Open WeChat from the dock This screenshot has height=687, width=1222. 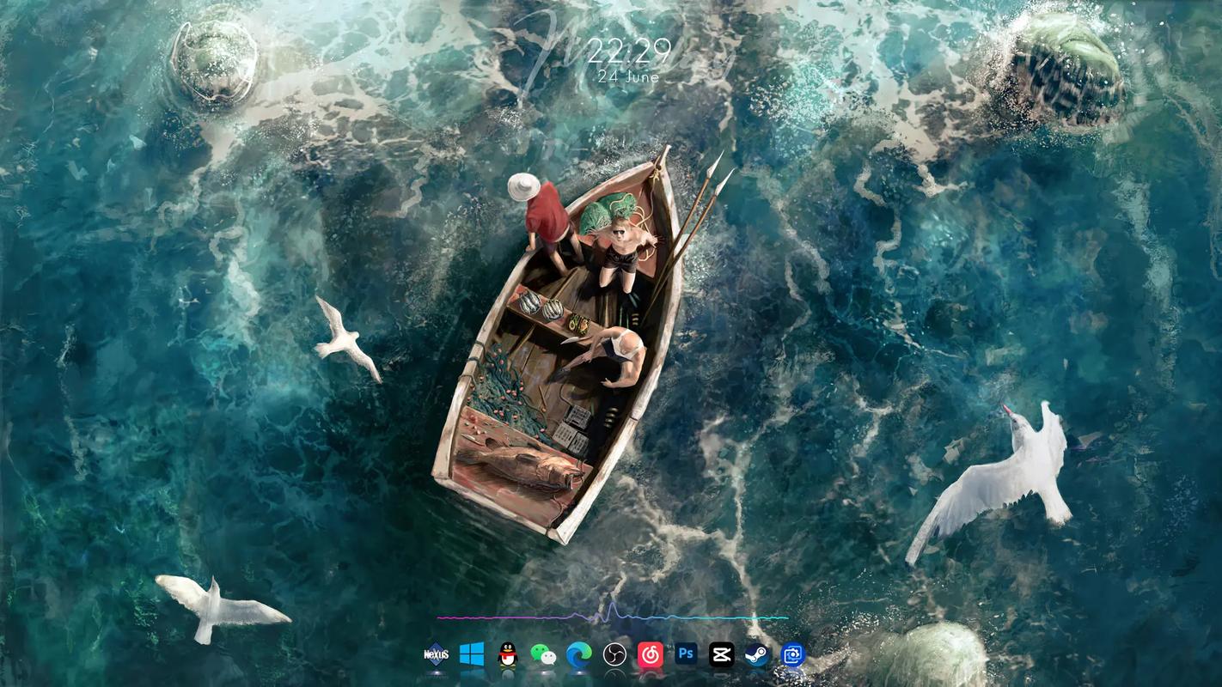(x=543, y=655)
